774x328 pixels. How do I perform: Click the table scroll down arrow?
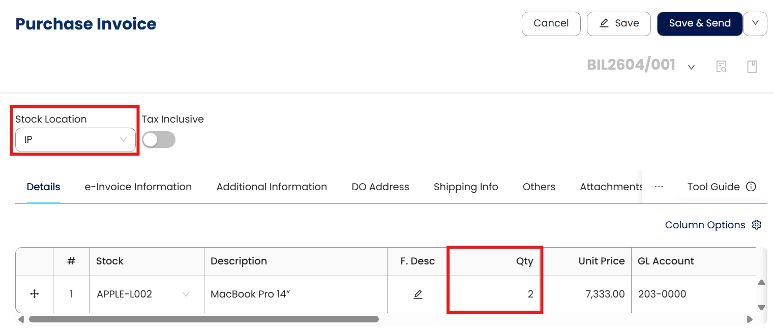pos(761,307)
